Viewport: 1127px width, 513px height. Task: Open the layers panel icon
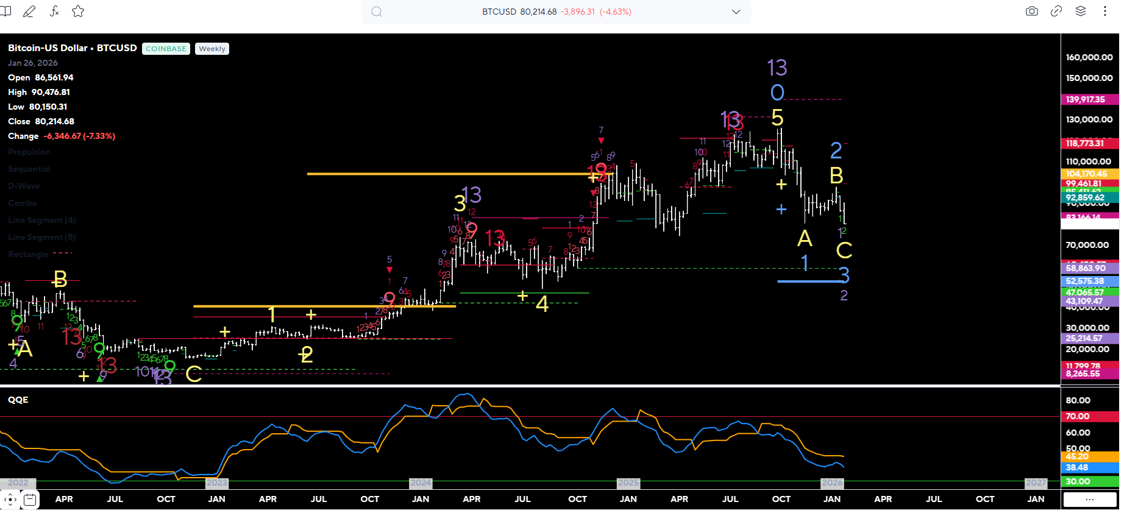(x=1081, y=12)
